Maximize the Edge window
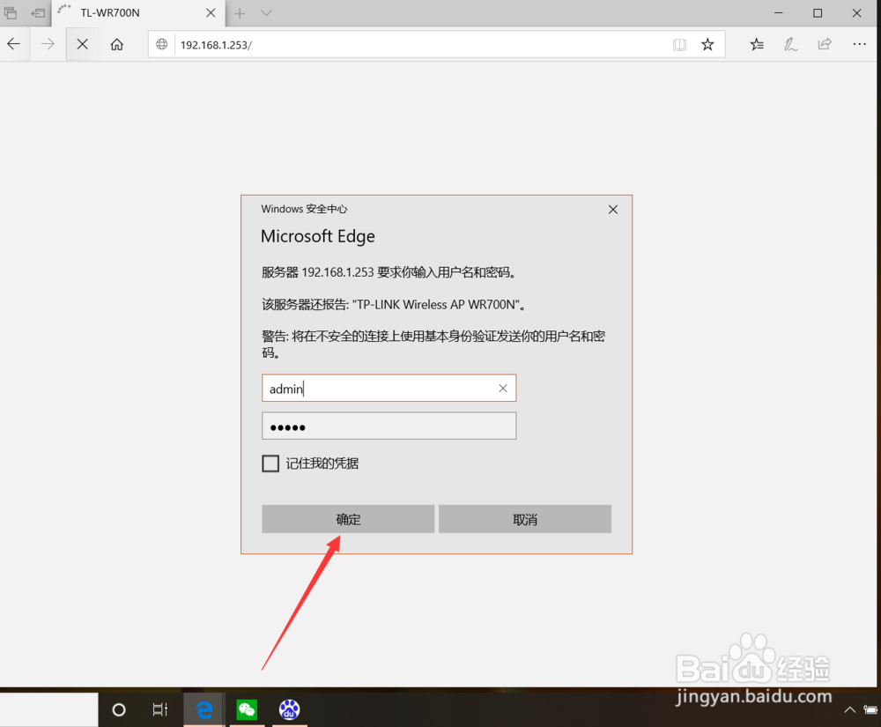The height and width of the screenshot is (727, 881). [818, 13]
